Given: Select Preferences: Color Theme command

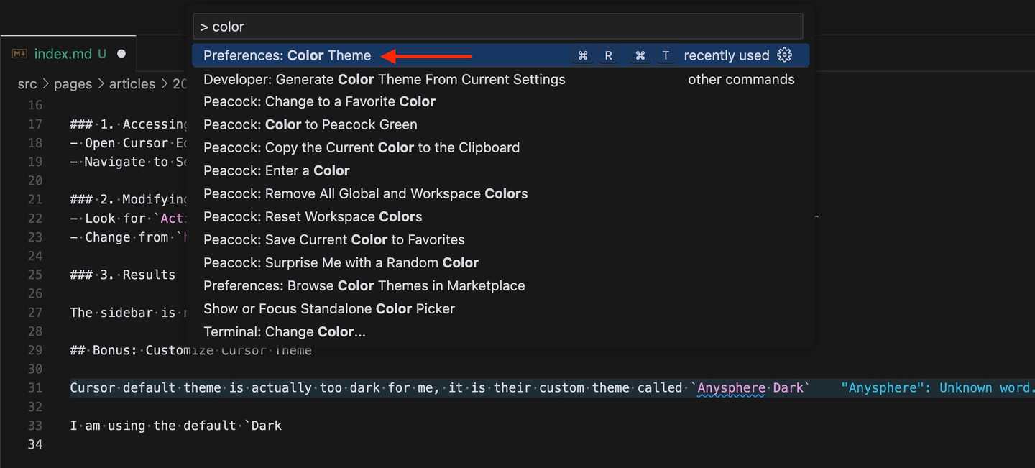Looking at the screenshot, I should point(501,55).
